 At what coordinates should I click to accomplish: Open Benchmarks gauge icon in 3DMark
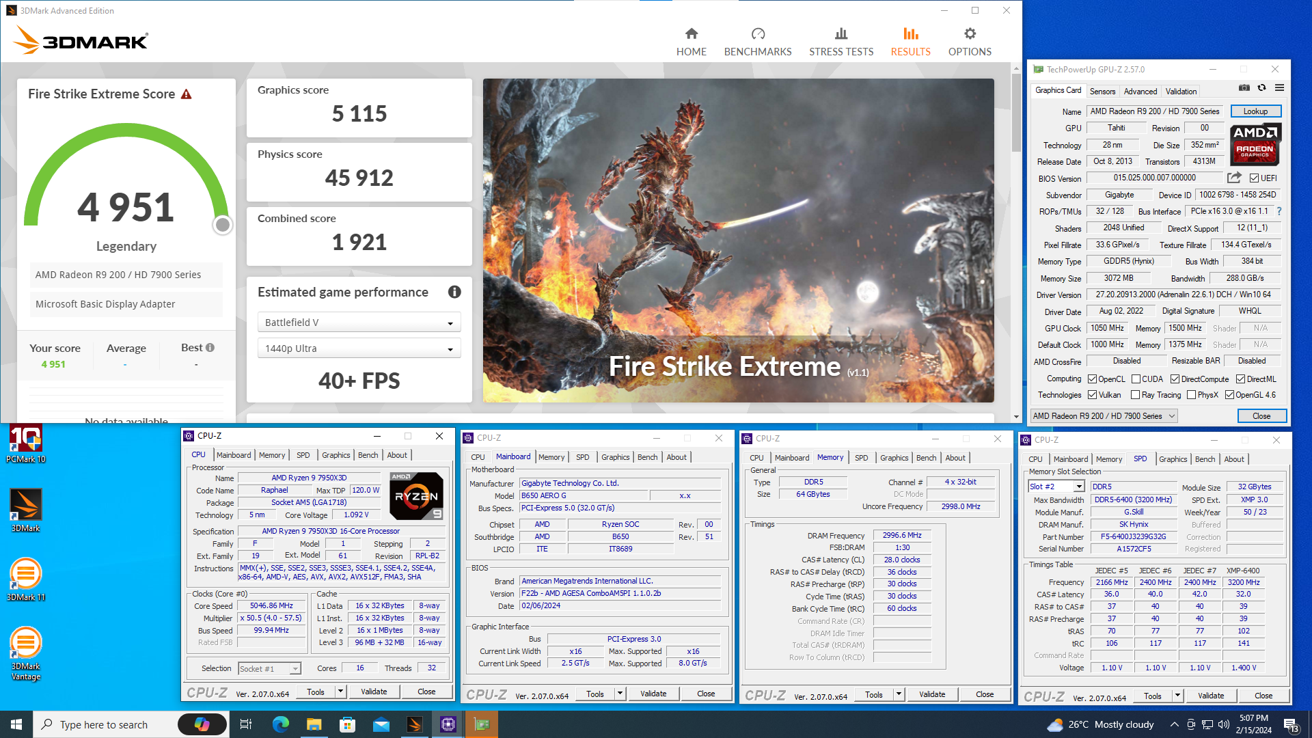point(758,33)
